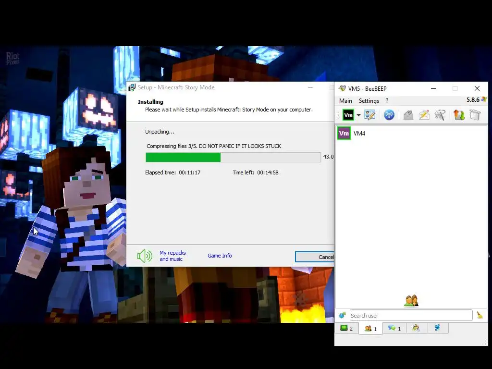
Task: Switch to the green board tab showing 2
Action: [347, 328]
